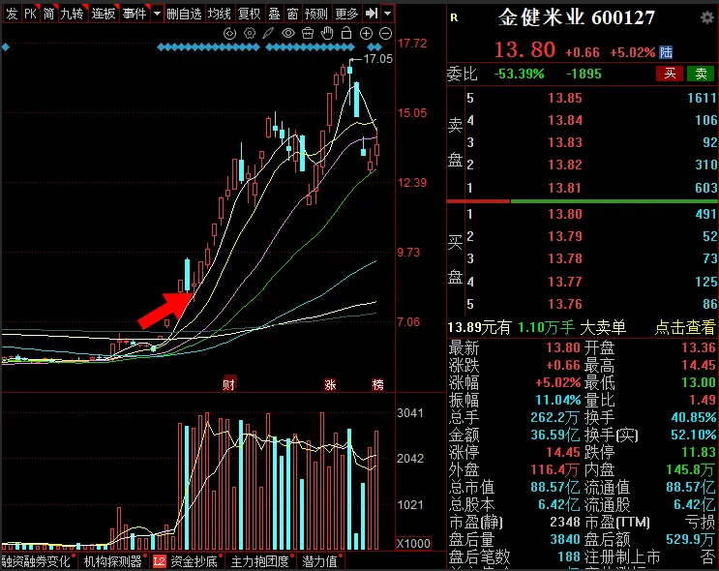Click the R margin-trading badge
The width and height of the screenshot is (719, 571).
coord(454,17)
